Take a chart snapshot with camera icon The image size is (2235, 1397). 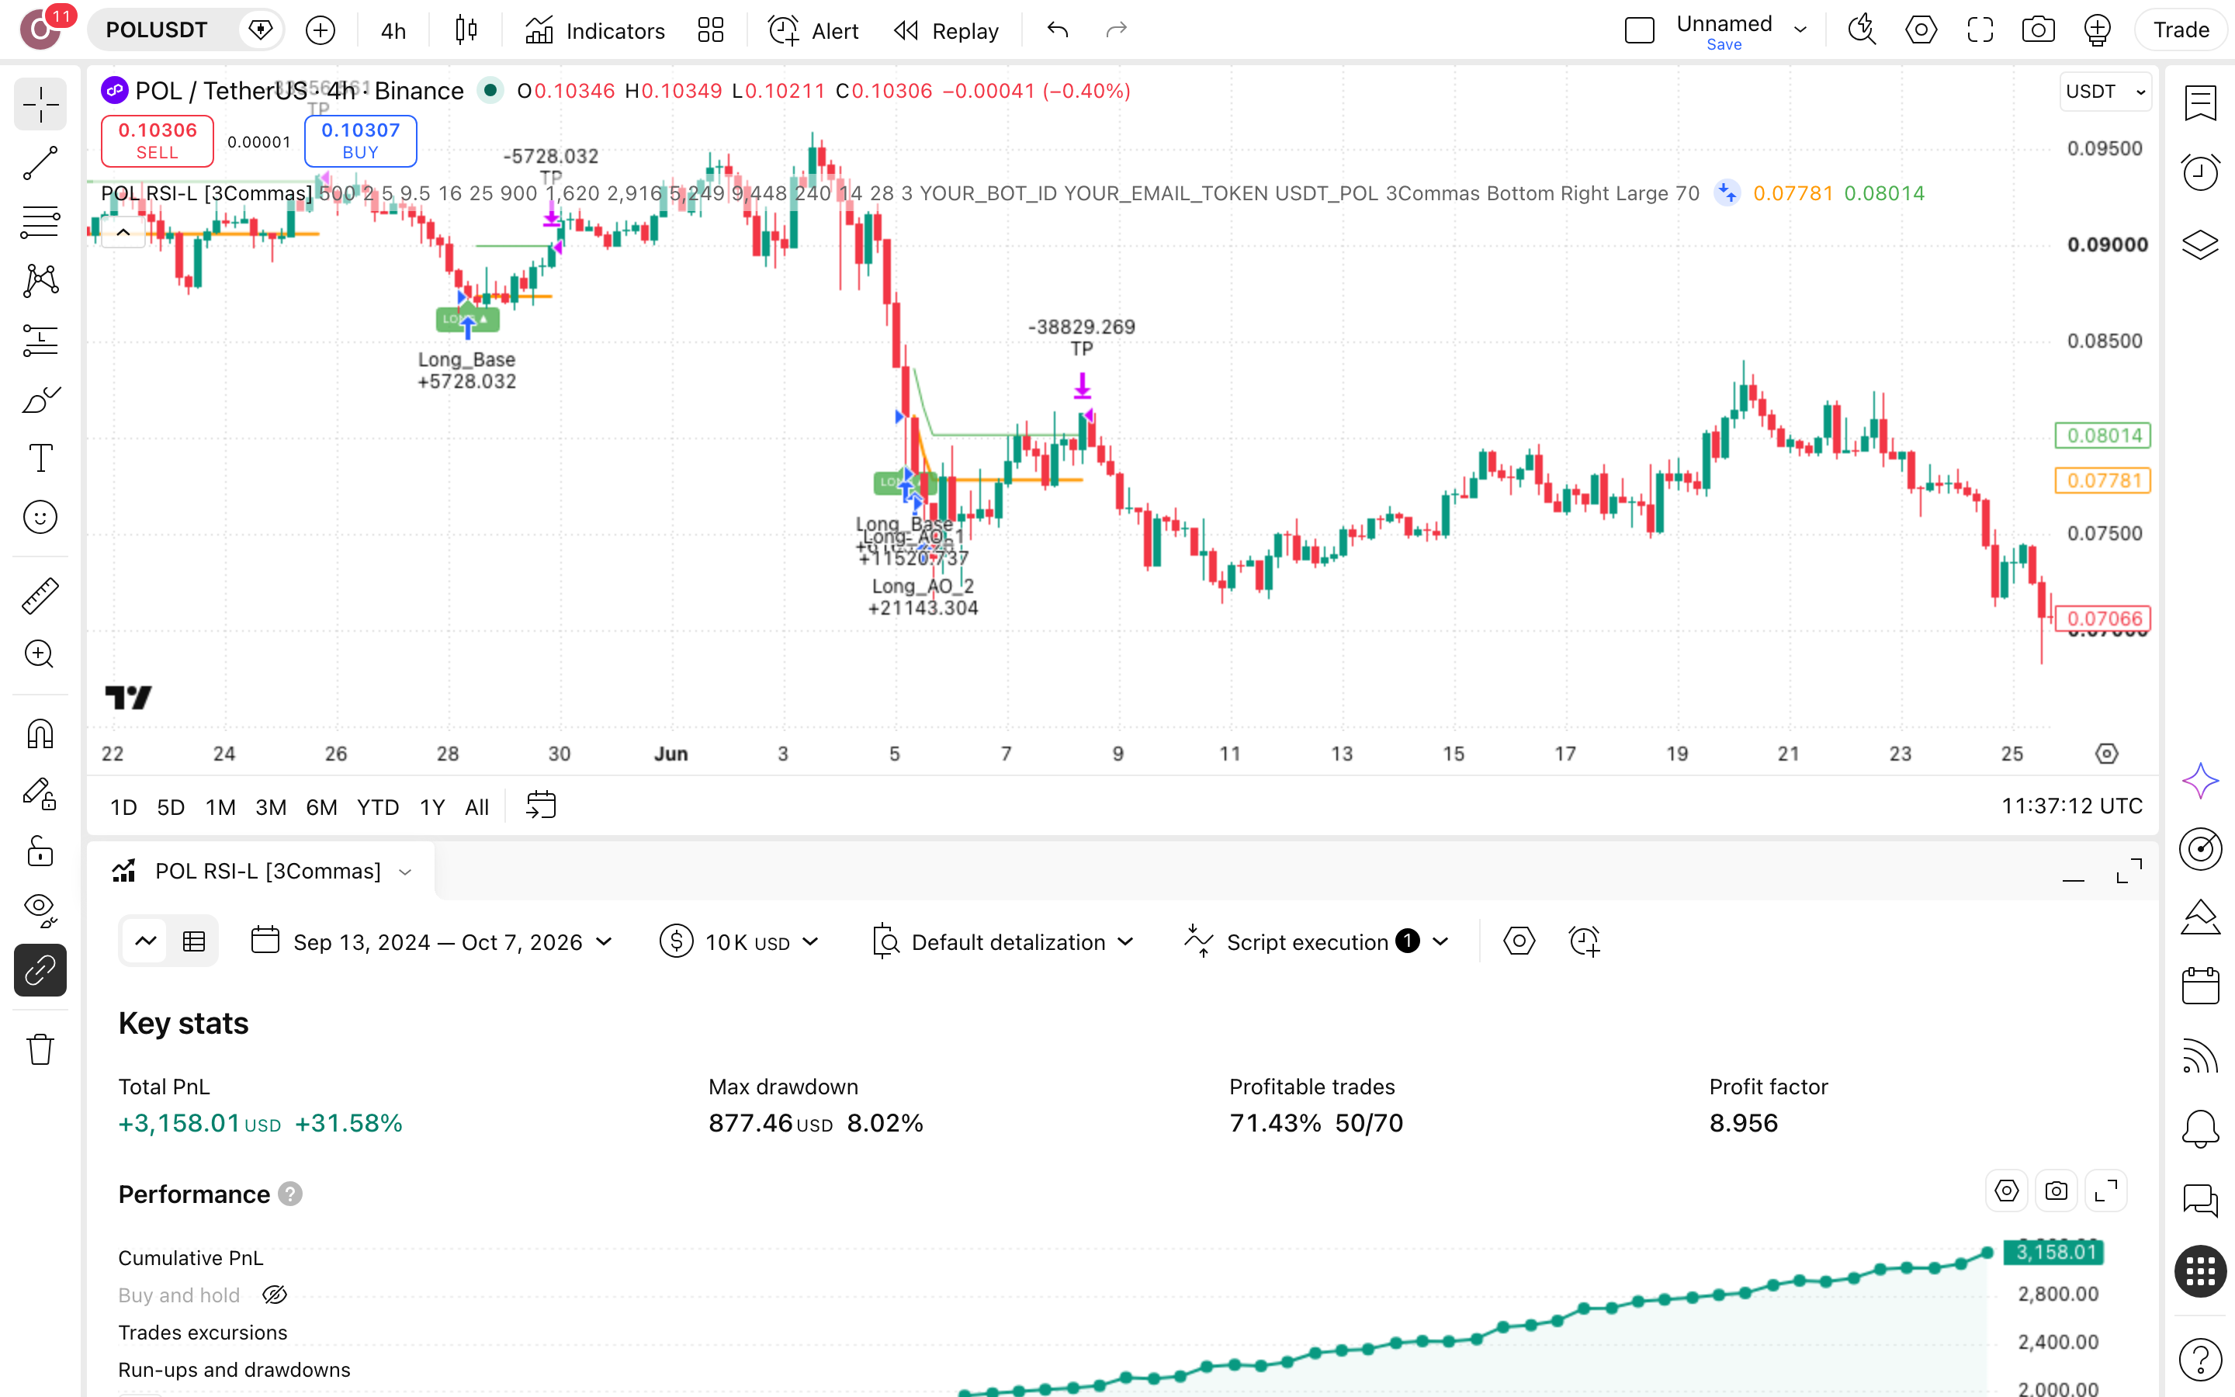coord(2039,30)
